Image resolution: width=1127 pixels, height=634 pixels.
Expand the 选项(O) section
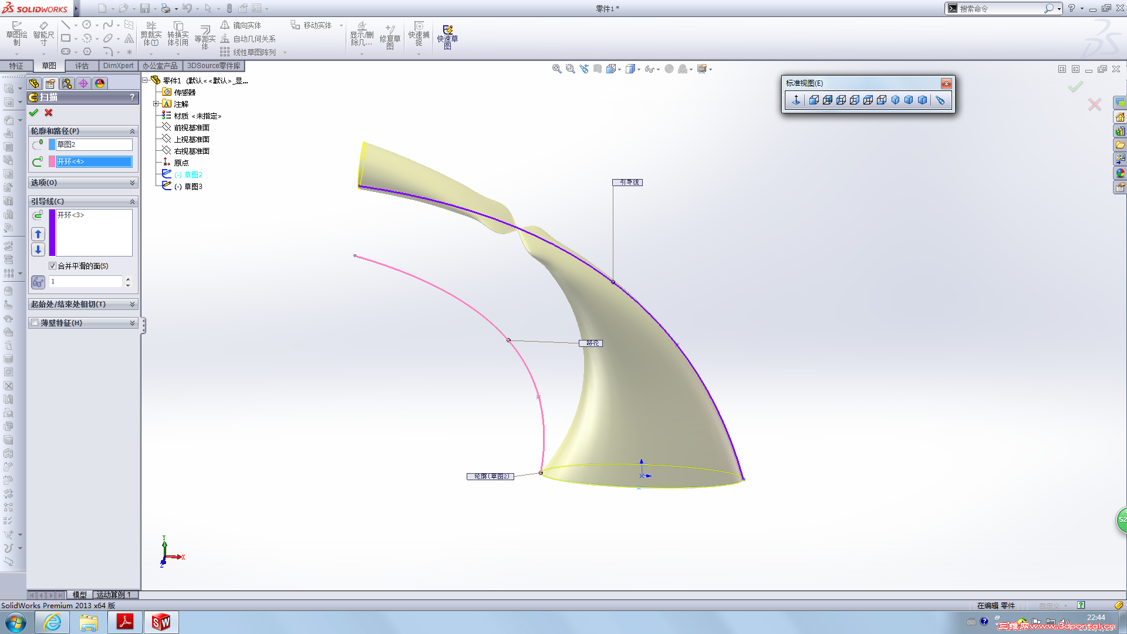82,183
